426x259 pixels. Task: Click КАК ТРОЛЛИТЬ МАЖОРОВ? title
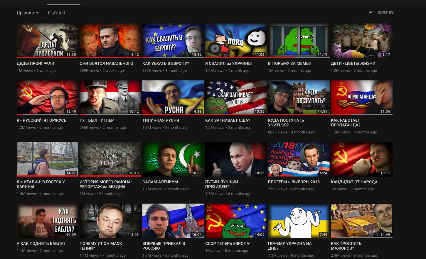346,246
